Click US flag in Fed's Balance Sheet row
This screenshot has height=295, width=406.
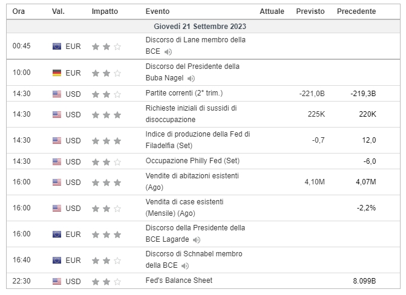[57, 281]
